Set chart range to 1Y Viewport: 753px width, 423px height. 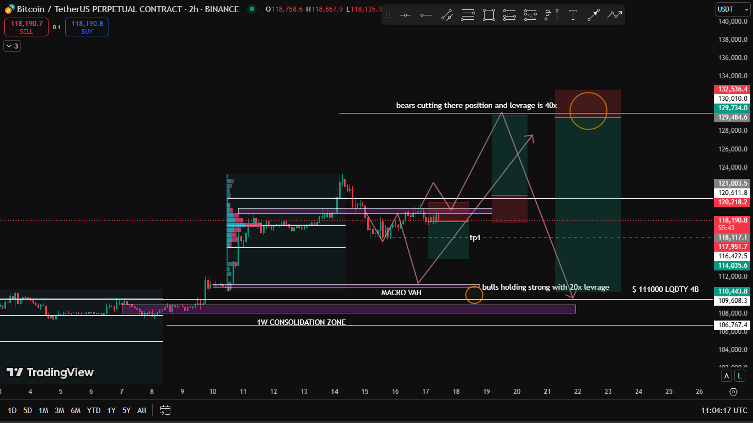click(111, 410)
